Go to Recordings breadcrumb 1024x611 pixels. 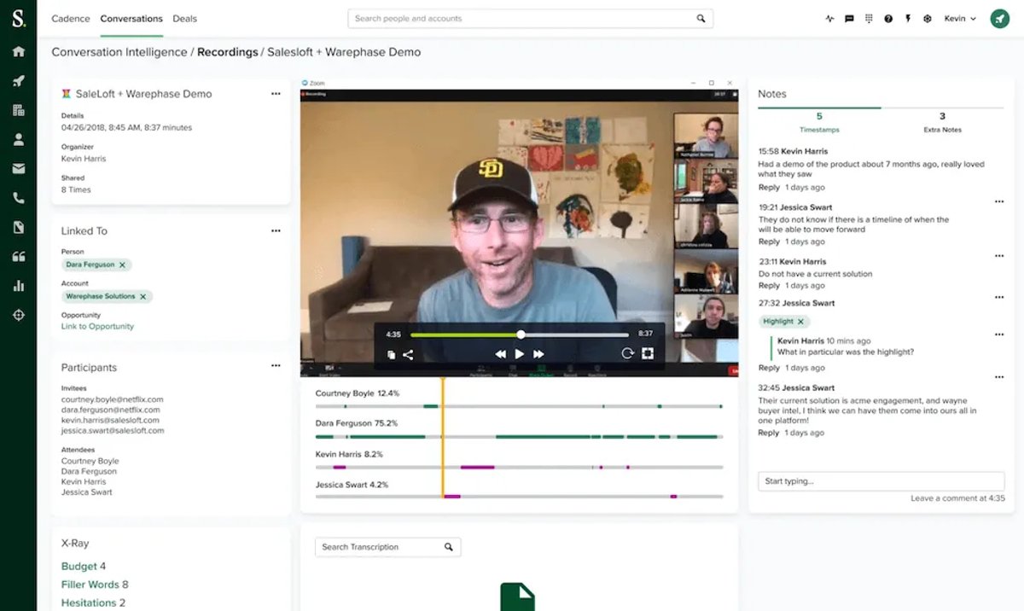point(227,52)
